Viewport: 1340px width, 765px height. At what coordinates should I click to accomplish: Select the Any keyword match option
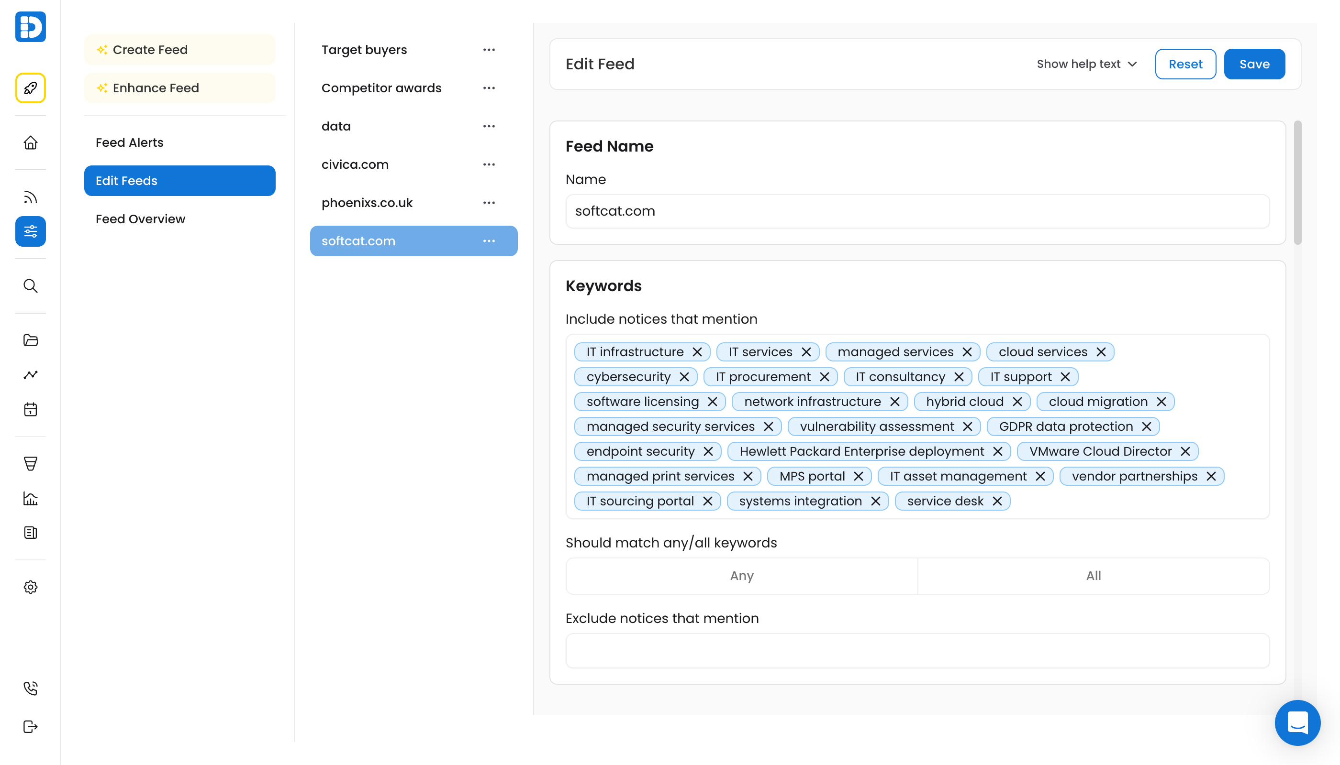pyautogui.click(x=741, y=576)
